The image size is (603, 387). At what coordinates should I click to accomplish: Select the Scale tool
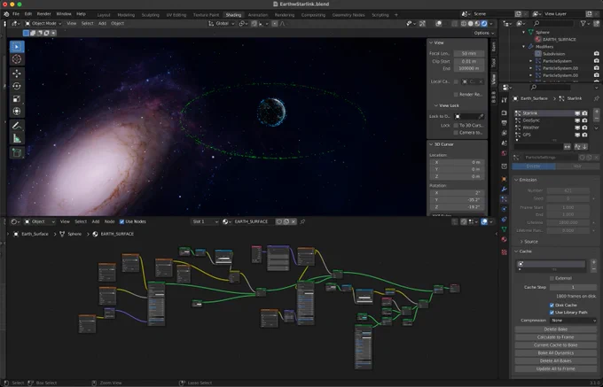coord(17,98)
